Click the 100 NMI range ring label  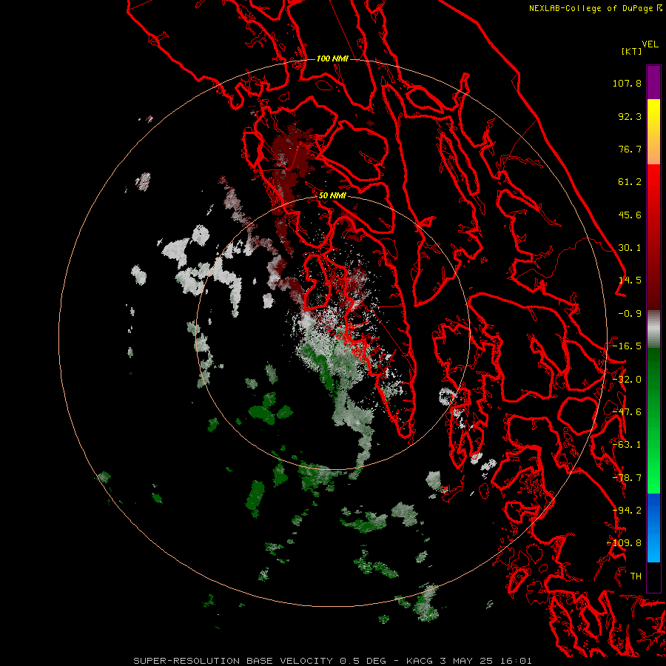click(x=332, y=58)
